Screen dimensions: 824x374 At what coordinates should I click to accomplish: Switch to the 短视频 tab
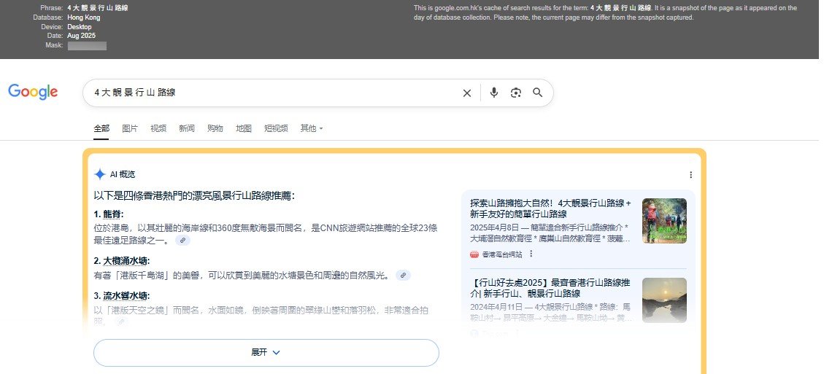coord(276,128)
